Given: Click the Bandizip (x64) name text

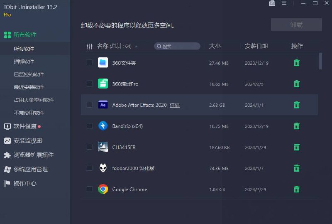Looking at the screenshot, I should click(127, 126).
